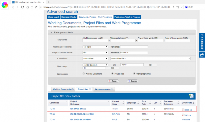Image resolution: width=205 pixels, height=122 pixels.
Task: Select Documents / Projects / Work Programme tab
Action: pyautogui.click(x=95, y=17)
